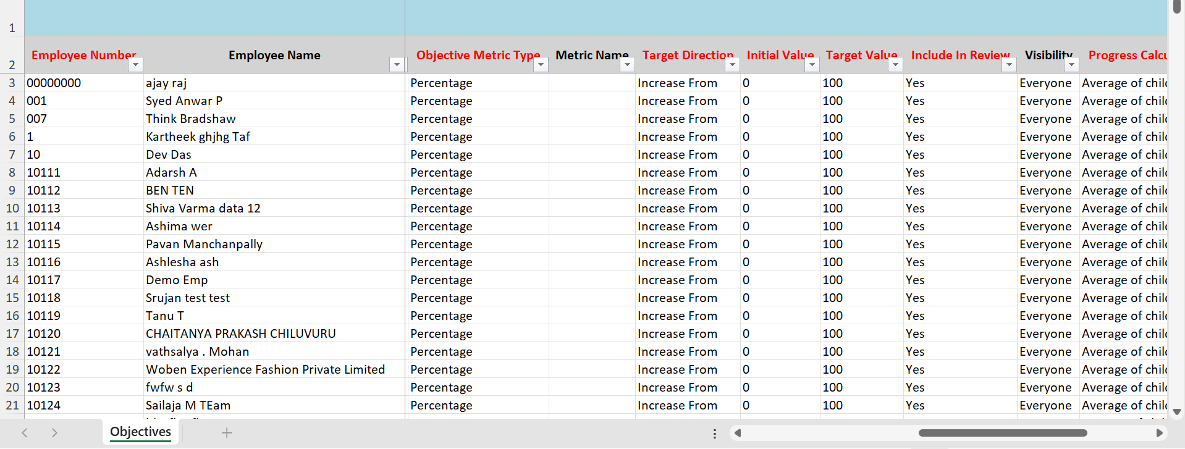Screen dimensions: 1185x449
Task: Select cell with name Think Bradshaw
Action: click(x=190, y=119)
